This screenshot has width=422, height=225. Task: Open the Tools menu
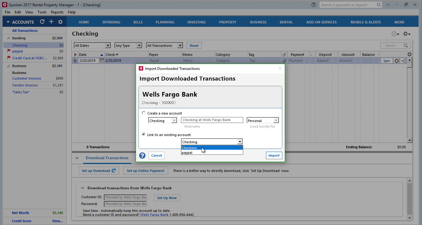(42, 12)
